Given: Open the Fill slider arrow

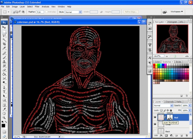Looking at the screenshot, I should (190, 110).
